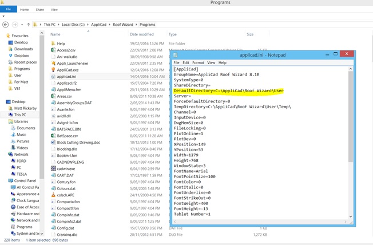Screen dimensions: 373x245
Task: Select avidll.dll file icon
Action: 53,116
